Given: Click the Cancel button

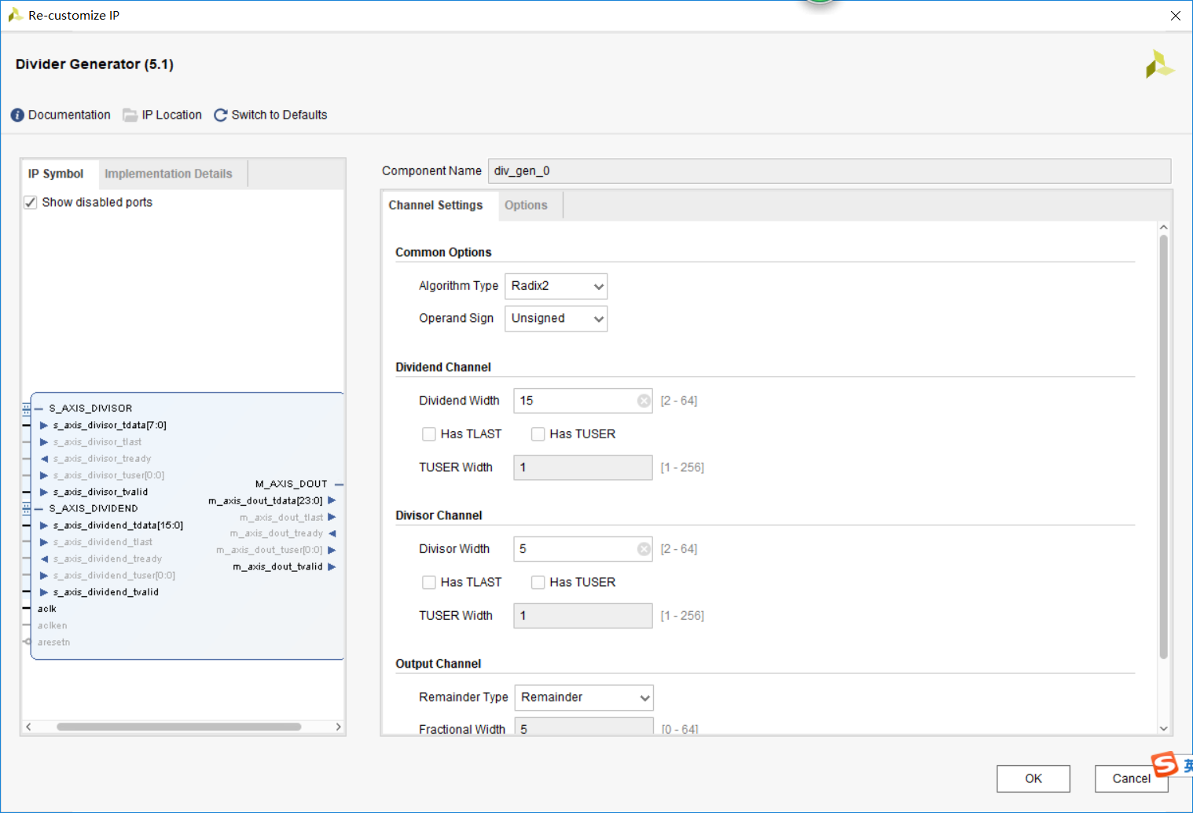Looking at the screenshot, I should pos(1131,778).
